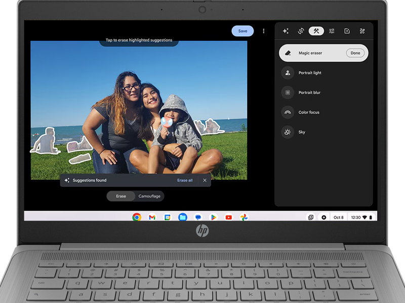Open Files app from the shelf

[x=183, y=217]
